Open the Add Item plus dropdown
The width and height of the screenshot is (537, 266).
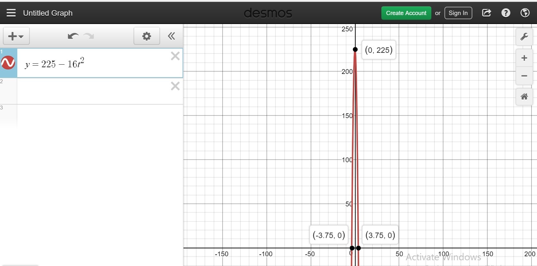point(16,36)
